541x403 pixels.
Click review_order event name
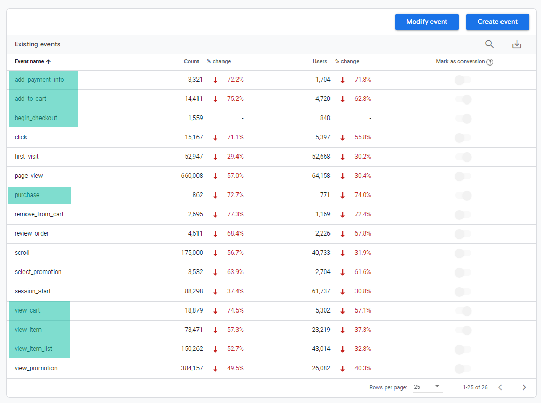click(32, 233)
